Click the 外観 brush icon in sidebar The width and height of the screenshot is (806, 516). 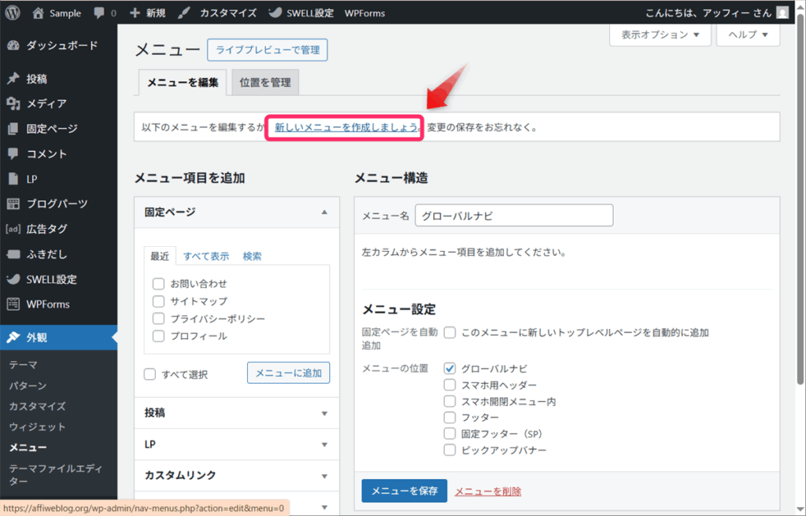click(x=13, y=337)
